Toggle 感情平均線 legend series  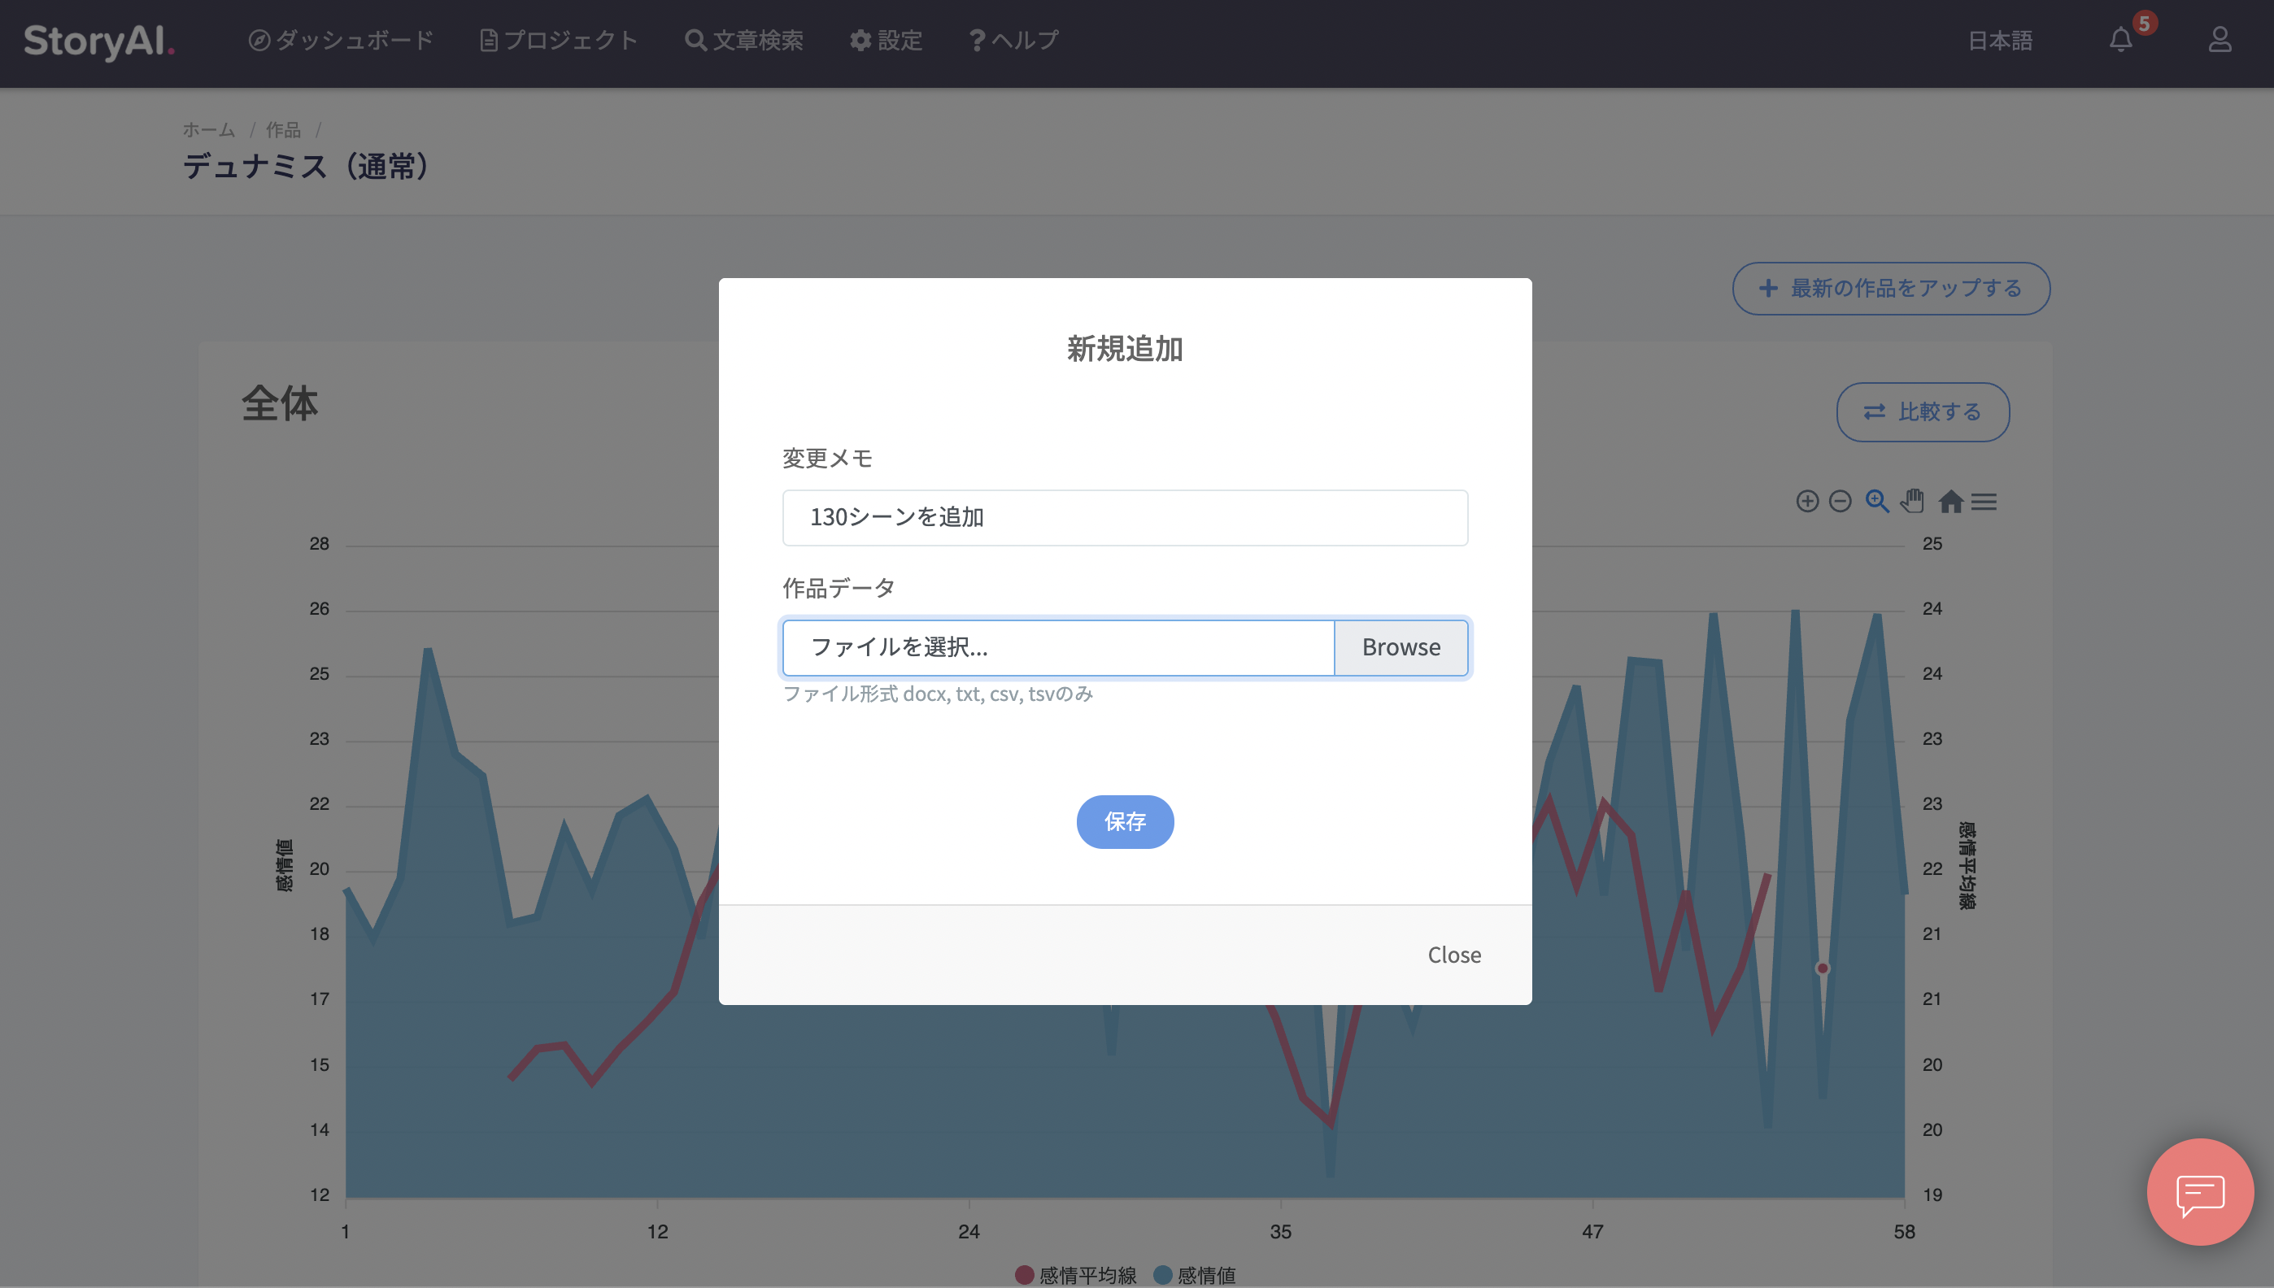pos(1076,1274)
